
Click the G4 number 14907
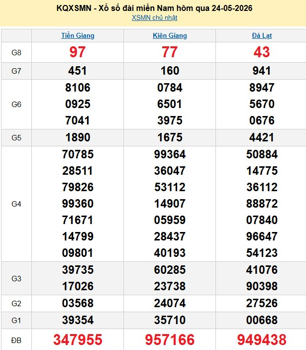[x=170, y=204]
